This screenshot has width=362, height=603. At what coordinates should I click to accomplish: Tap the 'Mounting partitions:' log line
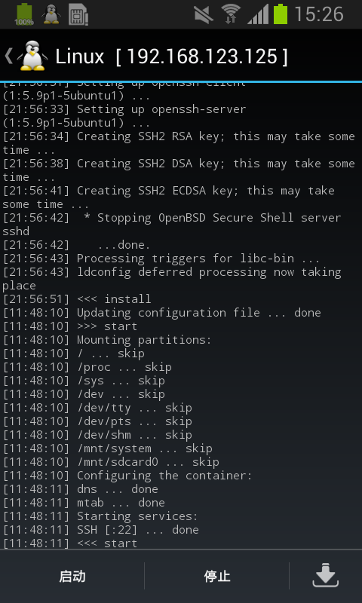107,340
